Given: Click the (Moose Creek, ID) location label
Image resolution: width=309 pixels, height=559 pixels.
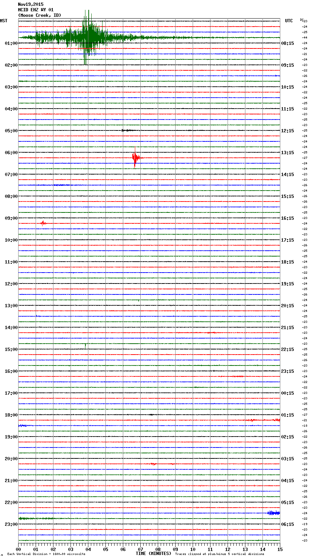Looking at the screenshot, I should pos(39,15).
